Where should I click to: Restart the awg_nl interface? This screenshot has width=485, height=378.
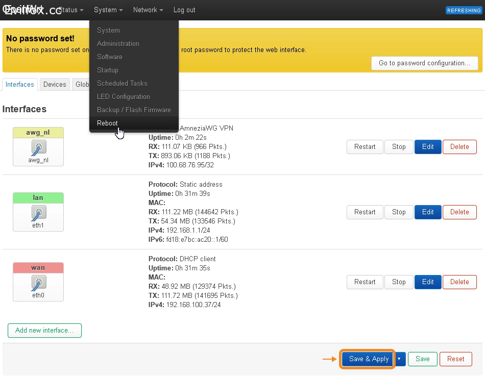click(365, 147)
